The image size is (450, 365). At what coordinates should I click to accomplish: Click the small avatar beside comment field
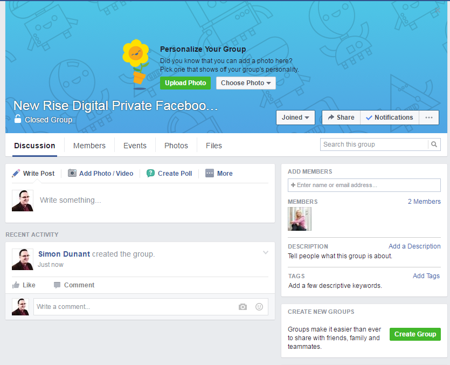pyautogui.click(x=20, y=307)
